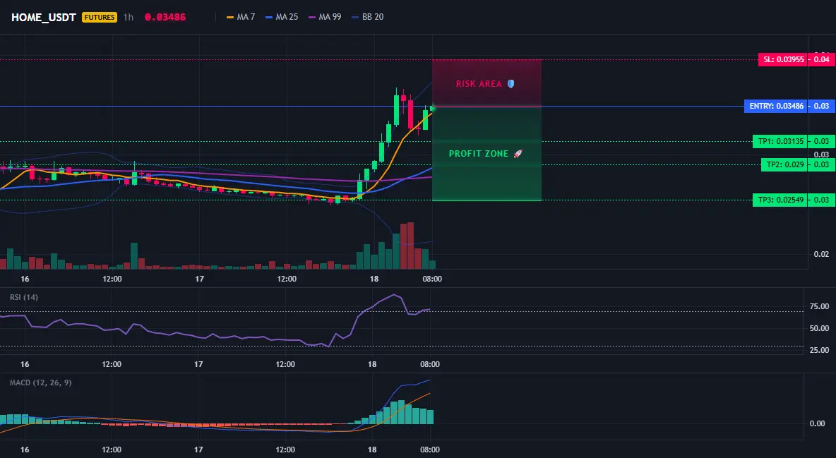Select the TP3: 0.02549 target tag
The width and height of the screenshot is (836, 458).
(x=780, y=200)
